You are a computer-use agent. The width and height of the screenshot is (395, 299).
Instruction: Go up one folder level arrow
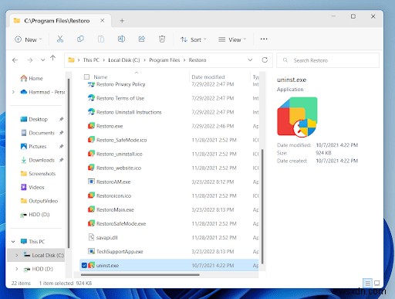[x=53, y=59]
